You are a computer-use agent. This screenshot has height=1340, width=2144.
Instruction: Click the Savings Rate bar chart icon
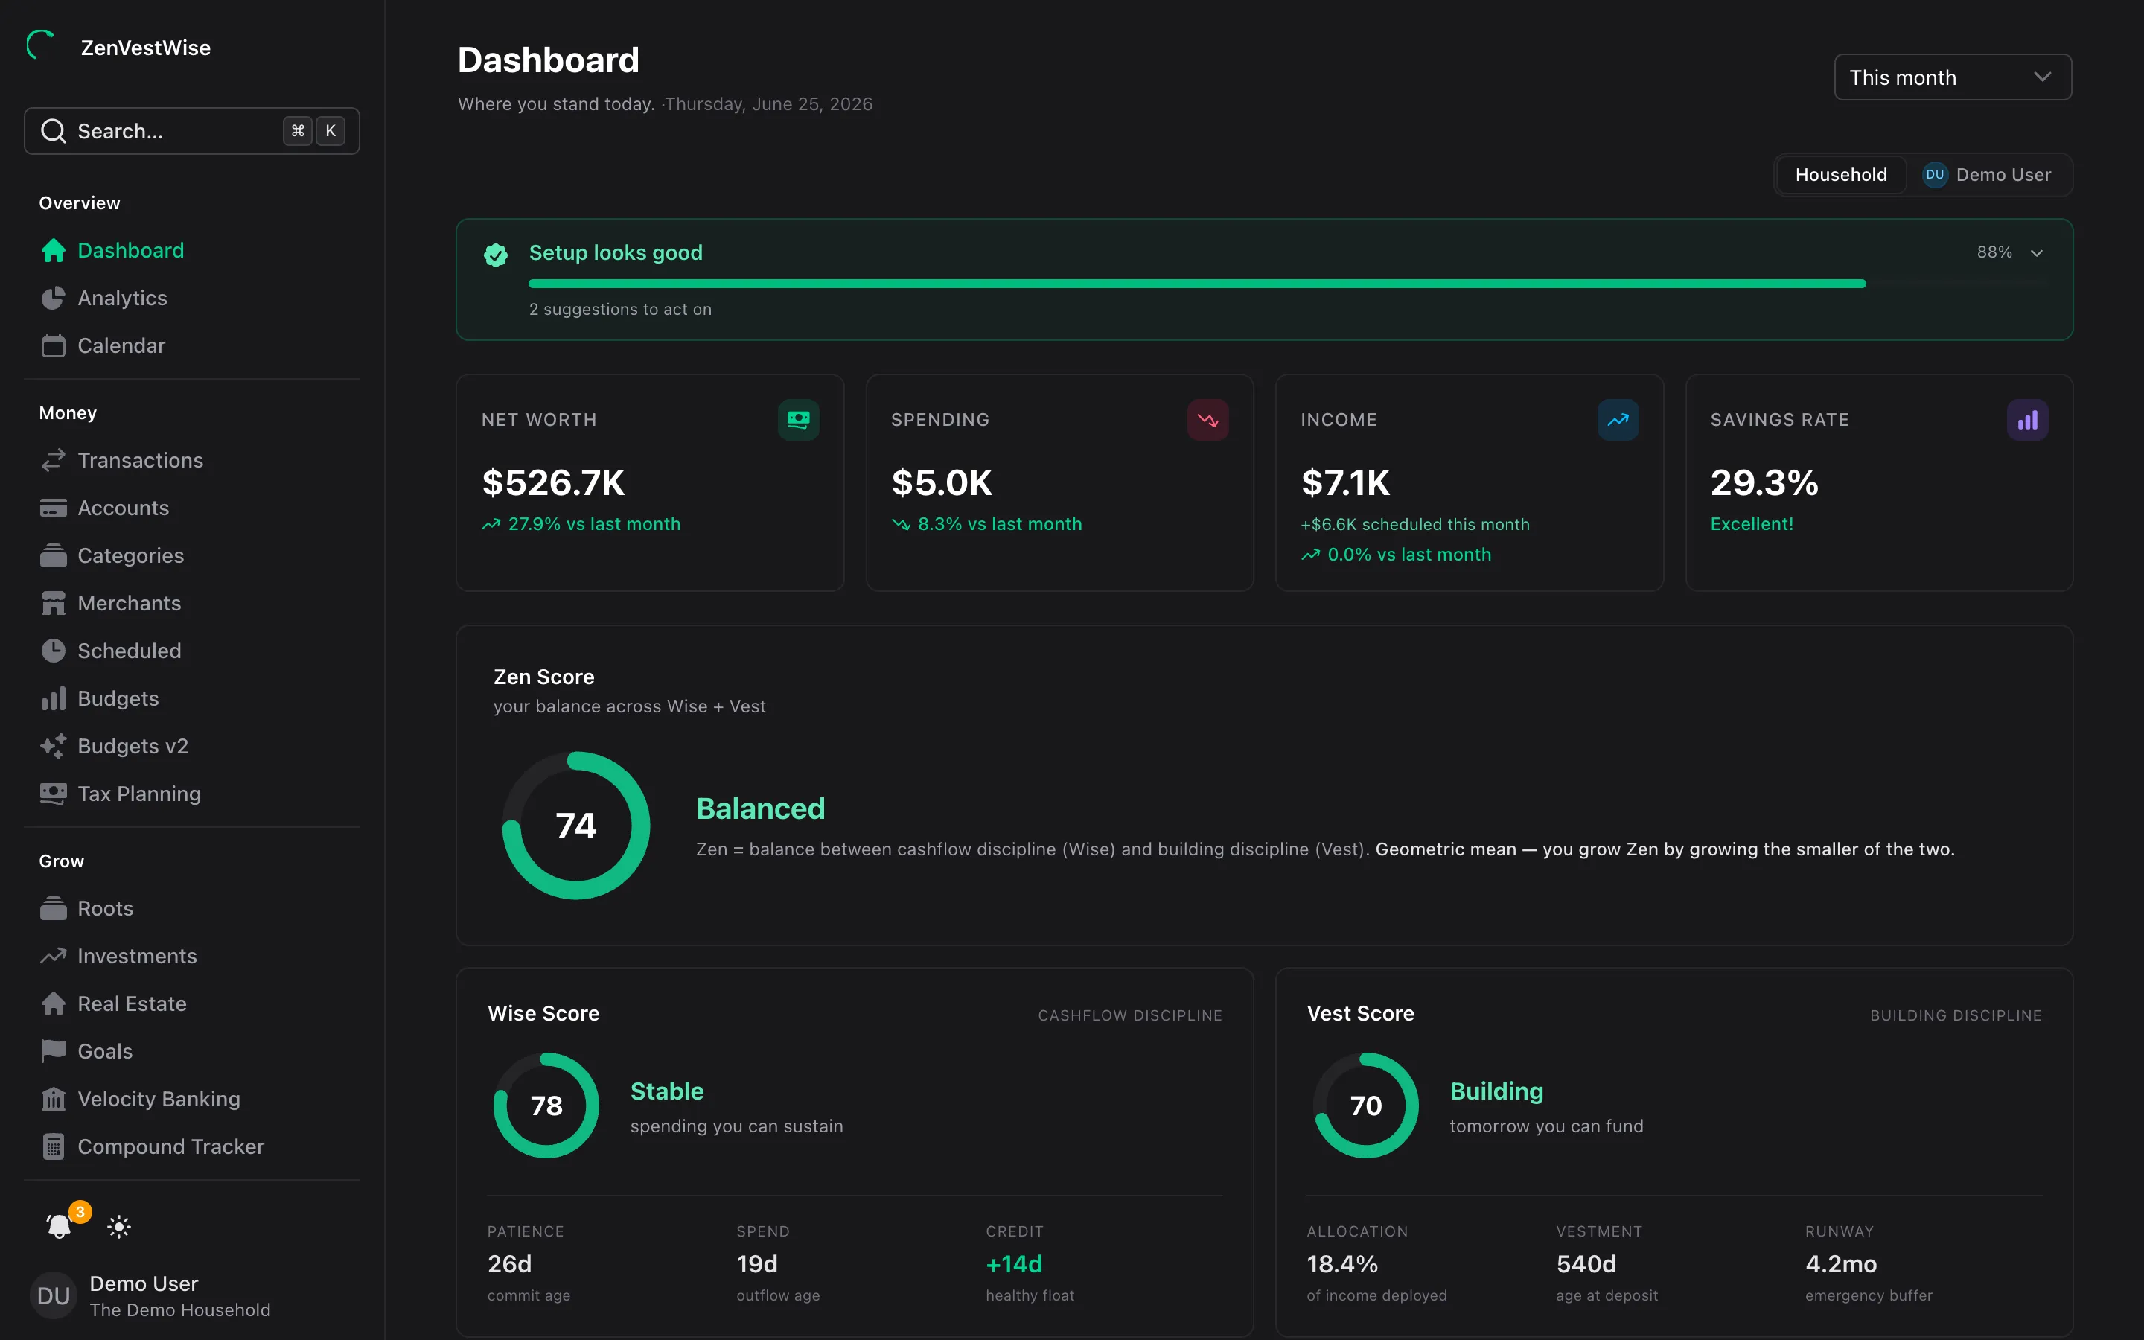(2027, 420)
